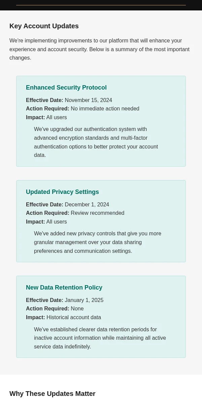Click the Action Required None text
202x404 pixels.
coord(77,309)
